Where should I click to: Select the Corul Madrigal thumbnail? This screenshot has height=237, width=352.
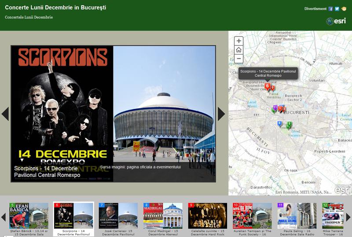pos(163,216)
